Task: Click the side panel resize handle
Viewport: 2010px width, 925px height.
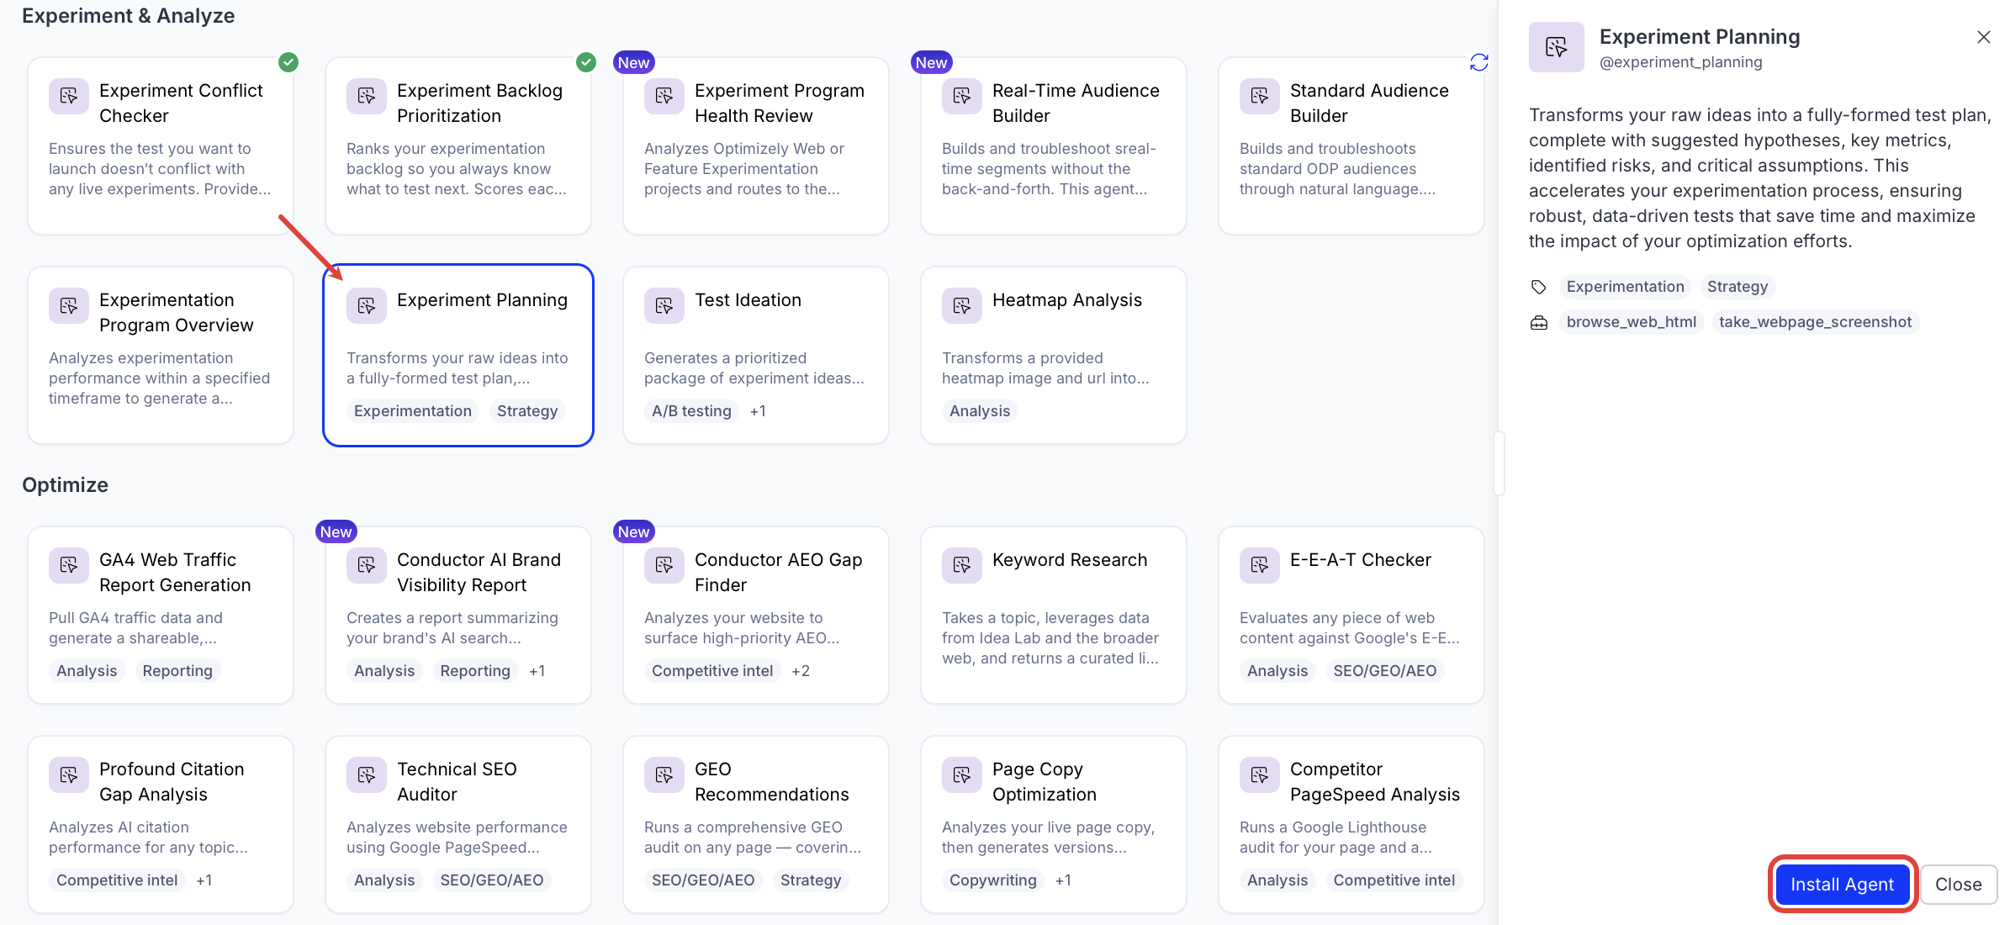Action: coord(1499,463)
